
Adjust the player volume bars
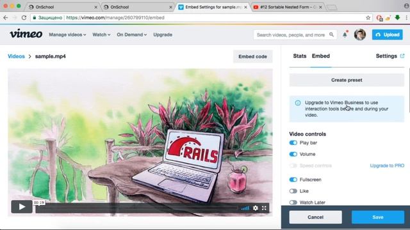[x=245, y=208]
